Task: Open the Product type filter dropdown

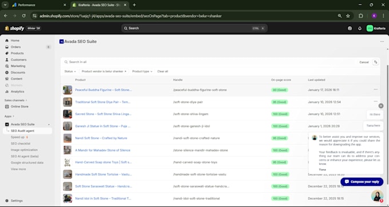Action: click(x=142, y=71)
